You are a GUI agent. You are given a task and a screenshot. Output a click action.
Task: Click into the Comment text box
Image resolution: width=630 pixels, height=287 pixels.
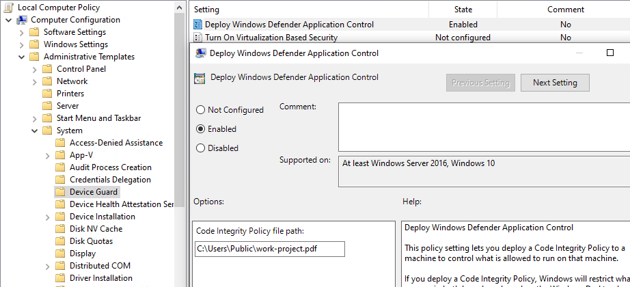click(x=484, y=127)
